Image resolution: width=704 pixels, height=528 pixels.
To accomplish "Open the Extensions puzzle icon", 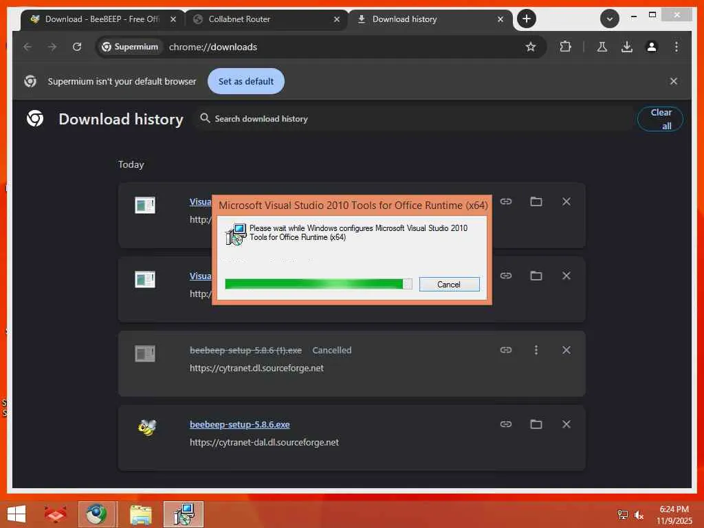I will coord(565,47).
